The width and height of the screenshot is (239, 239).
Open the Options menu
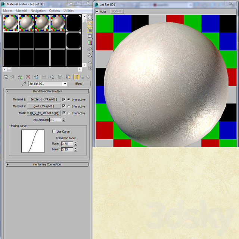pos(55,11)
